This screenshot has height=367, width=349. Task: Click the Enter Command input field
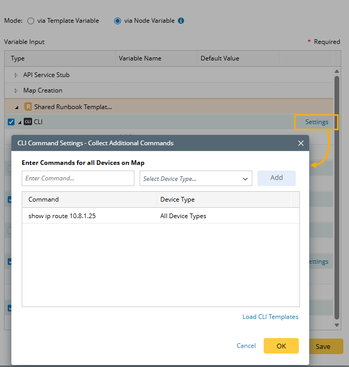point(78,178)
